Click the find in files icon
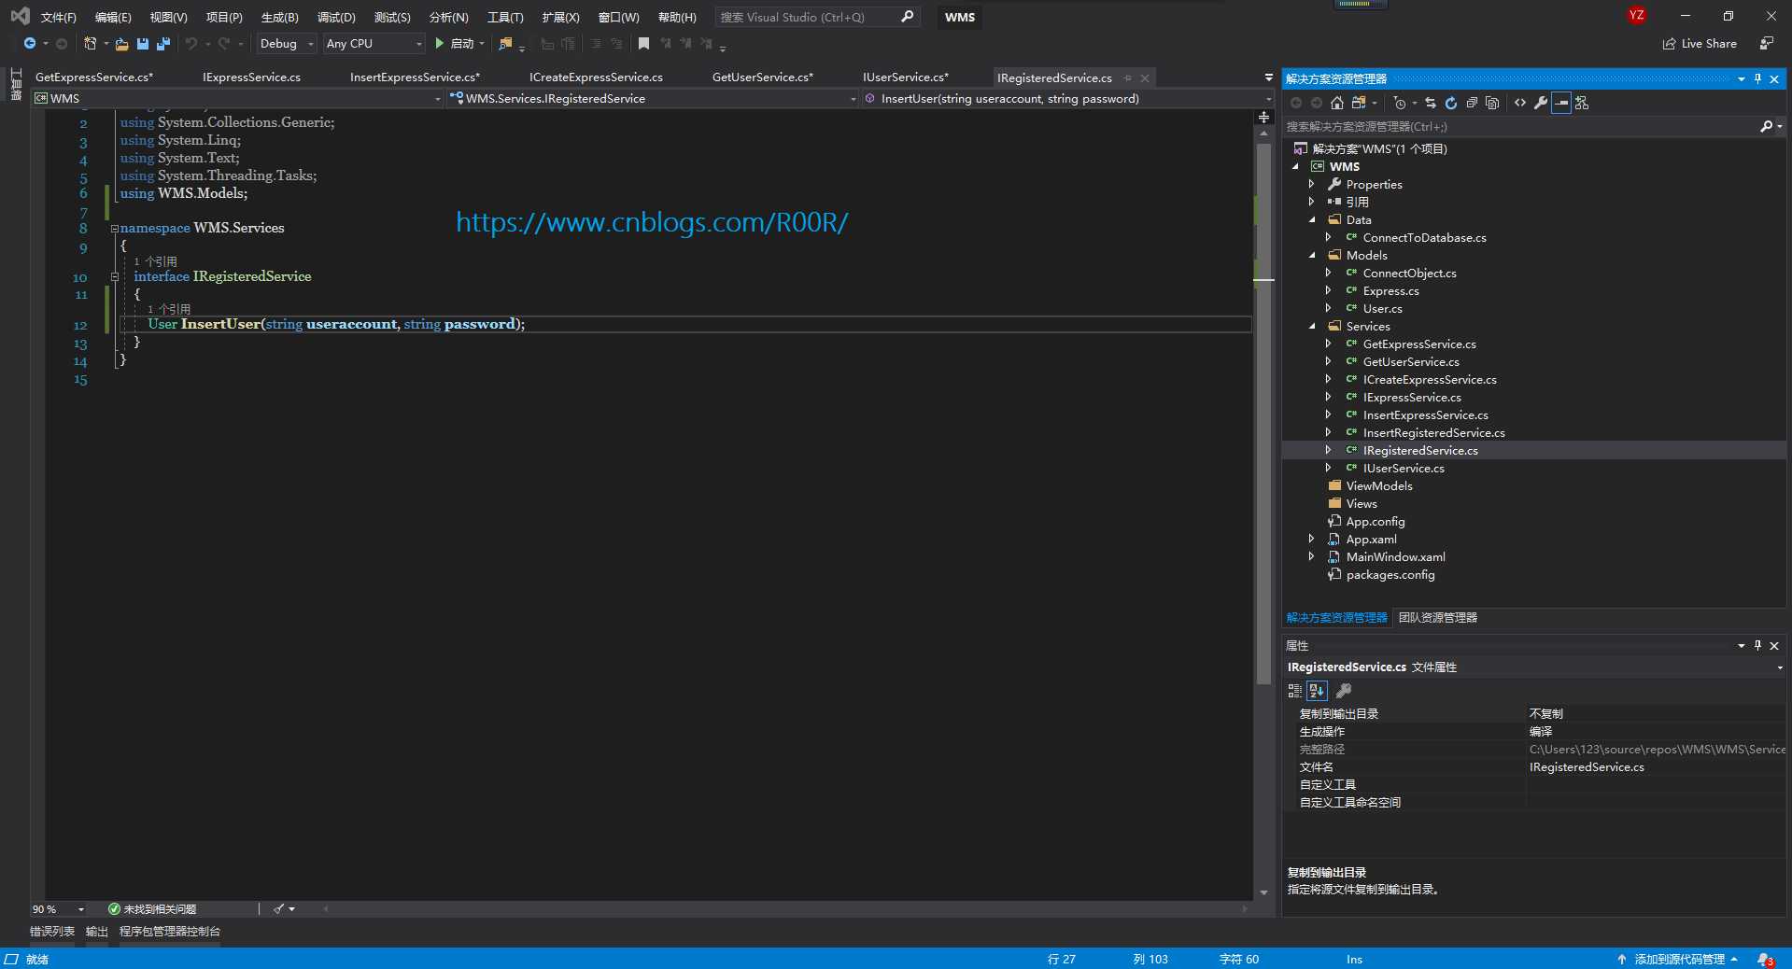 click(x=505, y=43)
